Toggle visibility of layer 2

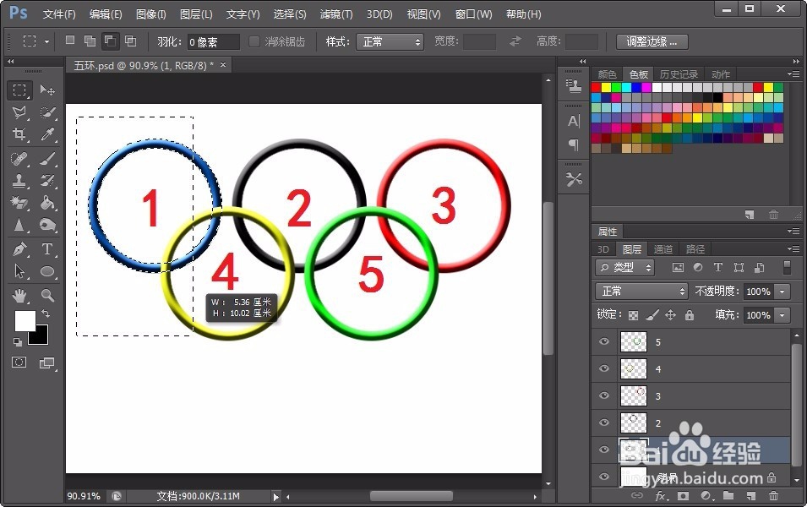coord(604,422)
